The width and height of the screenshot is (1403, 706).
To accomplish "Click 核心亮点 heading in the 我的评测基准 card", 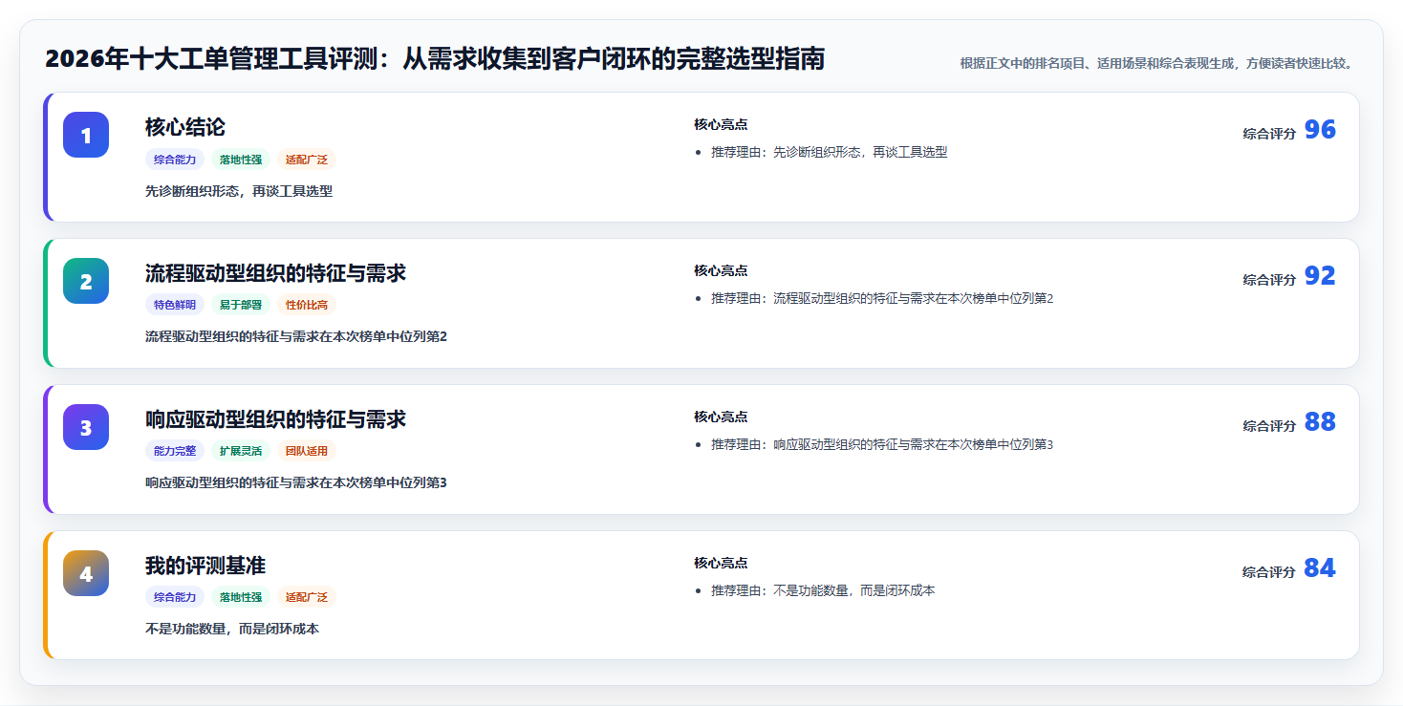I will coord(721,563).
